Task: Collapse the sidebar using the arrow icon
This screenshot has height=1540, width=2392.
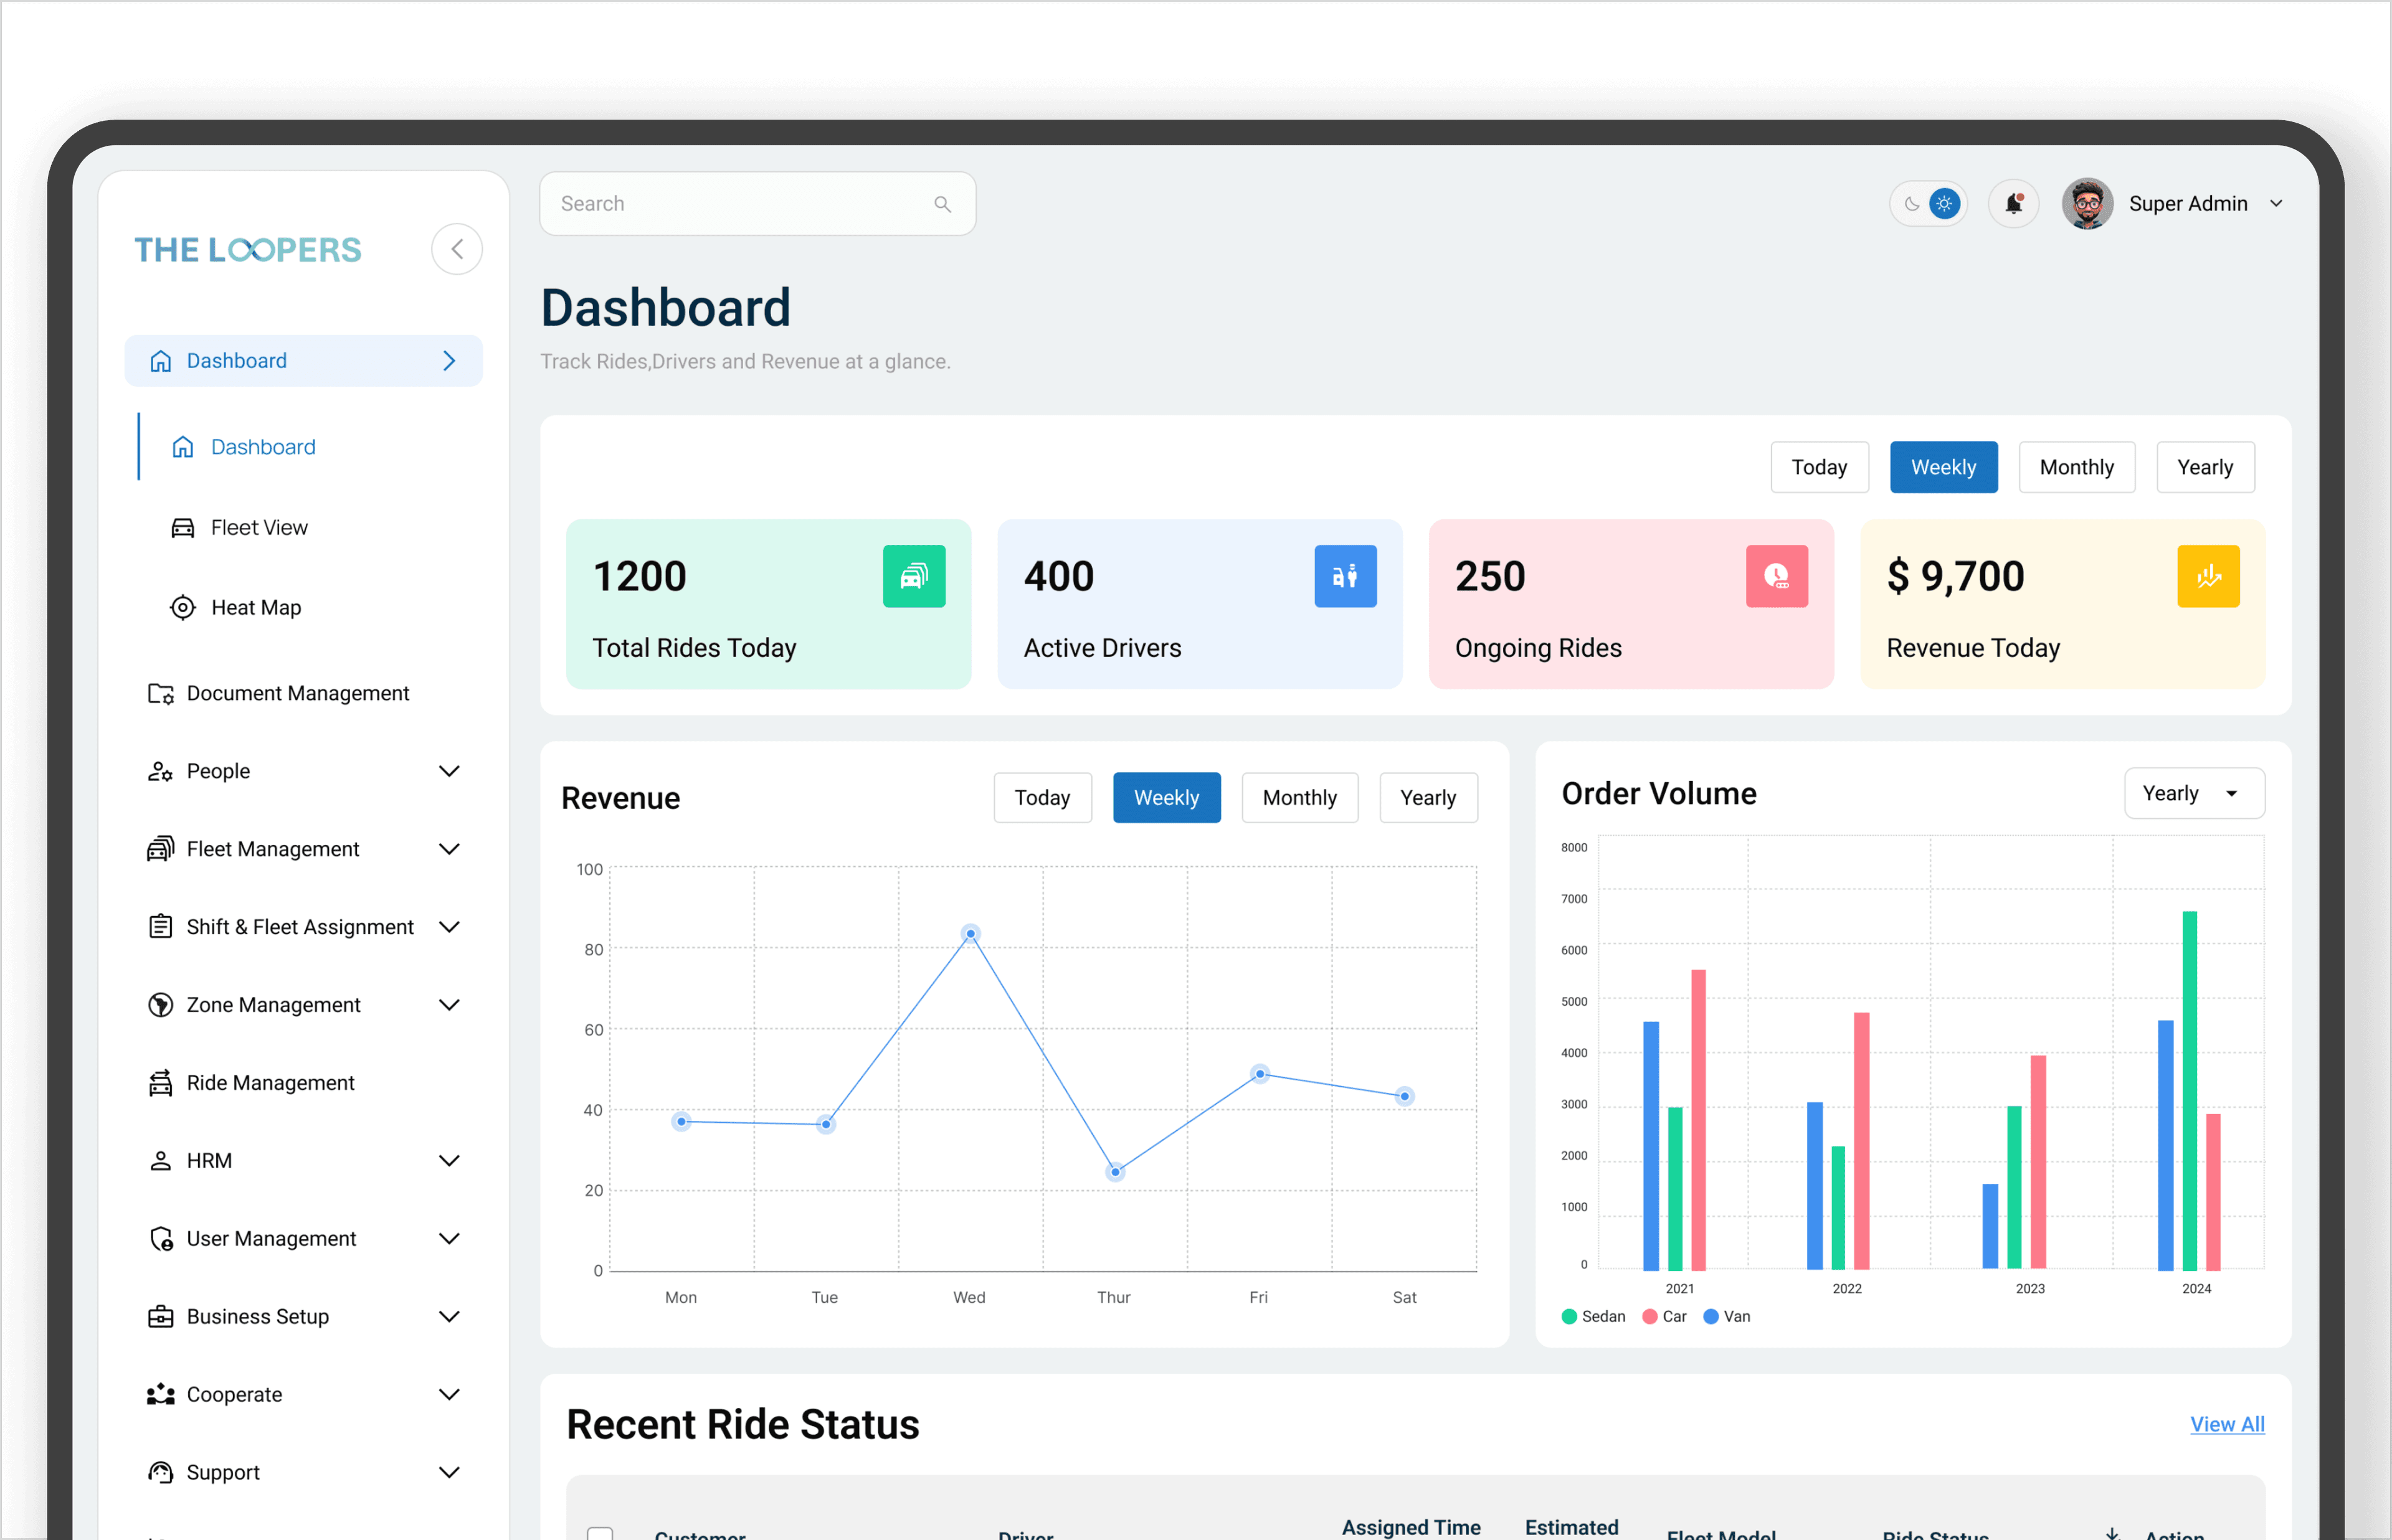Action: 457,248
